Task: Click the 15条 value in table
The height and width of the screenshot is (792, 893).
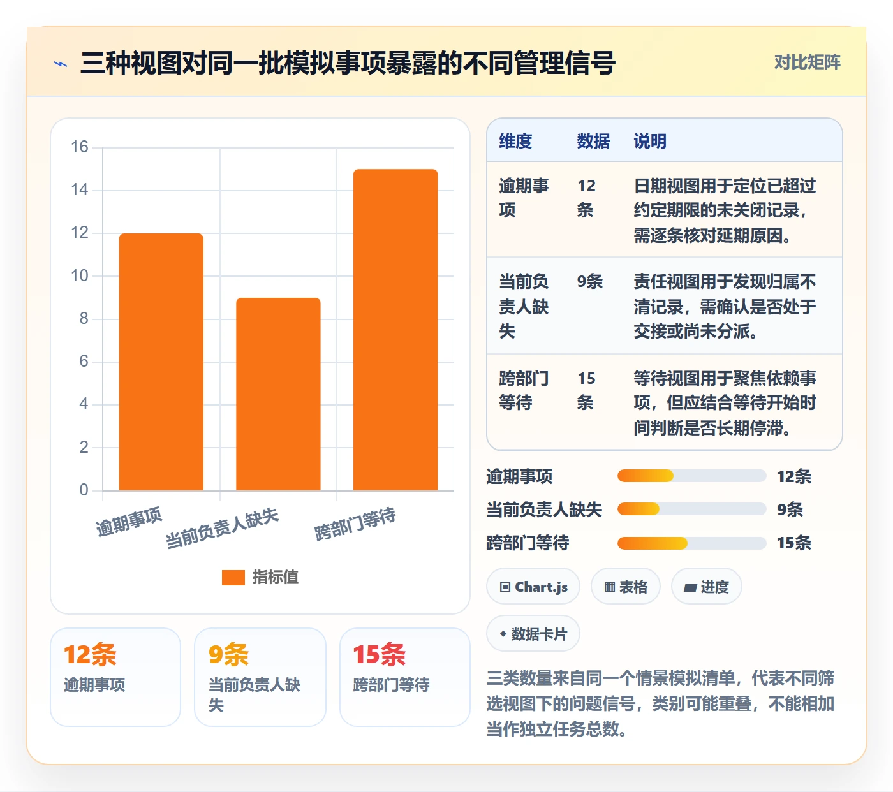Action: [x=586, y=390]
